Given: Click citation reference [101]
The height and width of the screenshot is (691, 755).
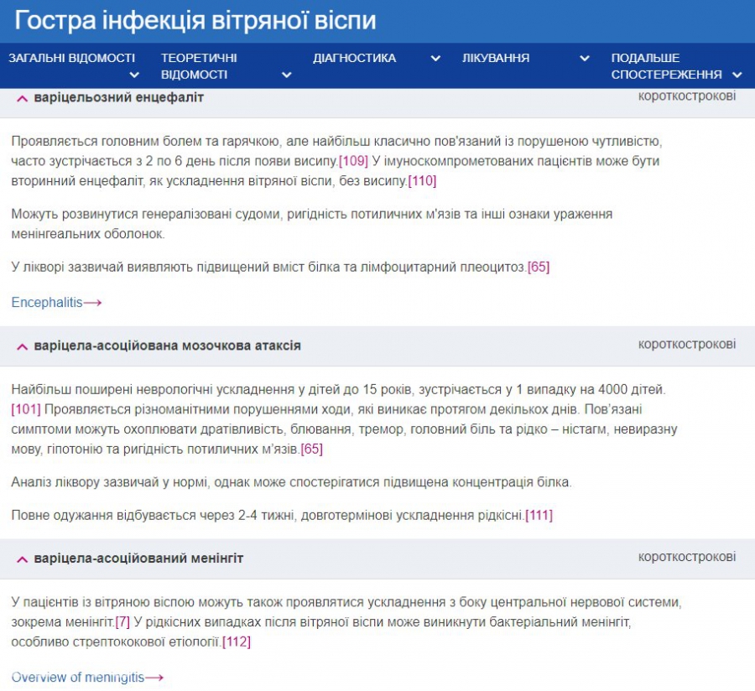Looking at the screenshot, I should click(26, 409).
